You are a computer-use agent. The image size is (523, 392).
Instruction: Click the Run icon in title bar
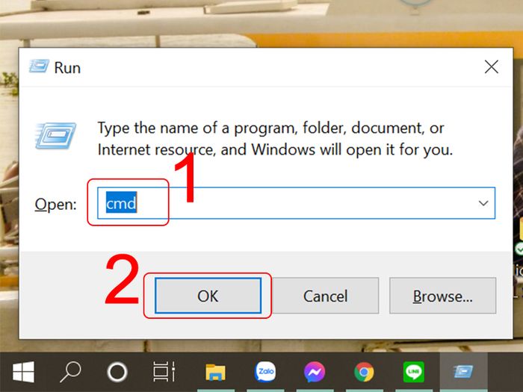coord(39,66)
